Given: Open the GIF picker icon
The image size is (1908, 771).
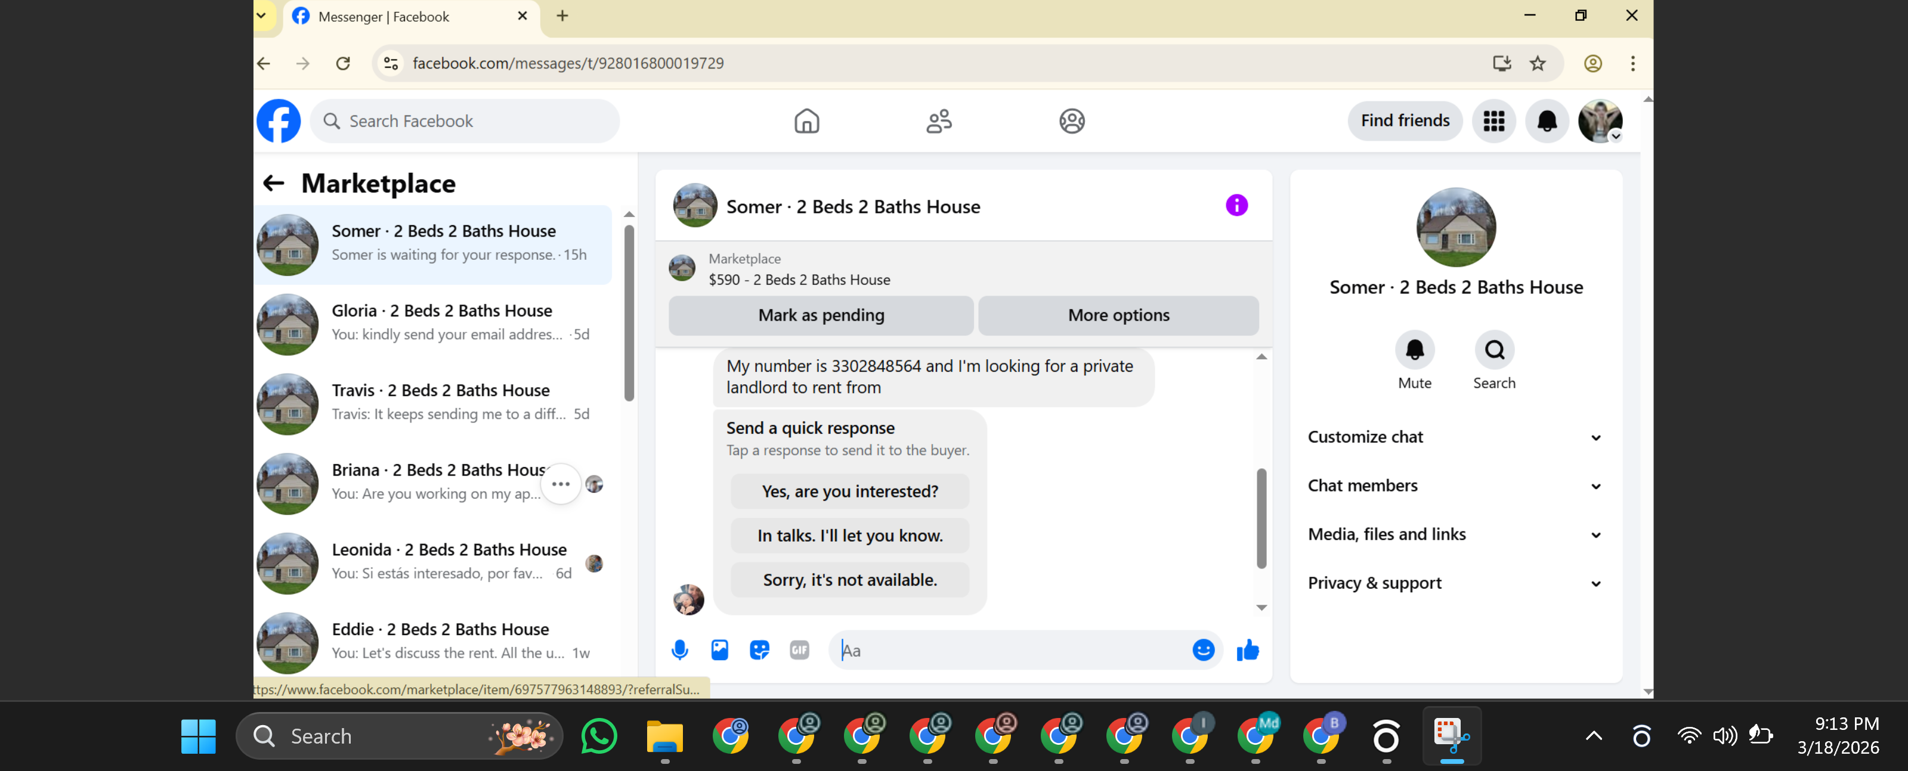Looking at the screenshot, I should [799, 649].
